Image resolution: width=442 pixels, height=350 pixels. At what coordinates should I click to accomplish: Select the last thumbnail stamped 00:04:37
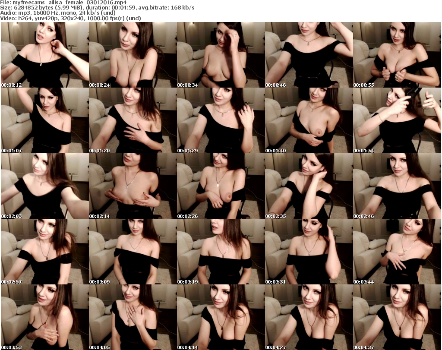397,317
